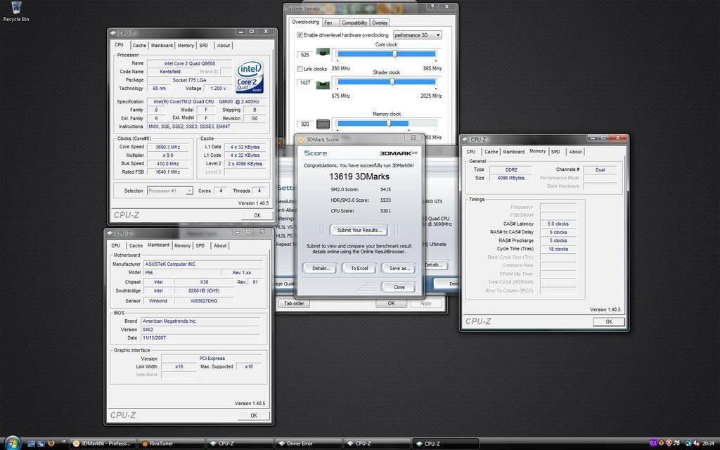This screenshot has height=450, width=720.
Task: Enable the Link clocks checkbox
Action: click(300, 69)
